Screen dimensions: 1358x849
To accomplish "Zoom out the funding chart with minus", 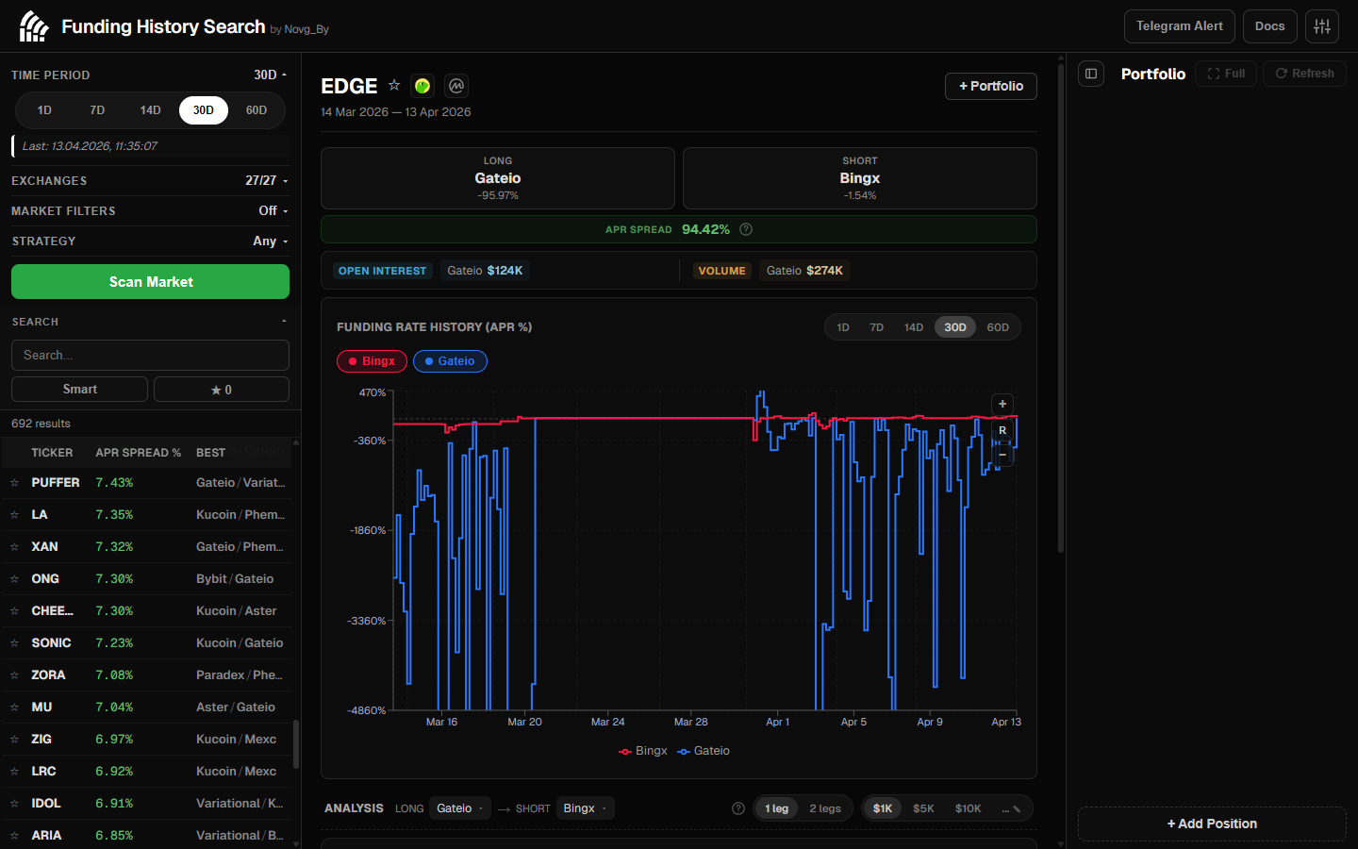I will tap(1002, 455).
